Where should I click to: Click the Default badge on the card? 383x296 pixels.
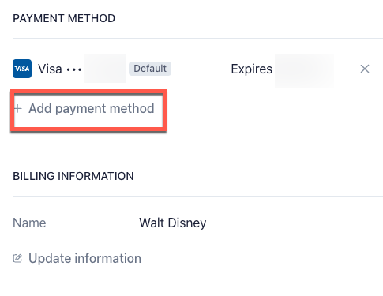150,69
